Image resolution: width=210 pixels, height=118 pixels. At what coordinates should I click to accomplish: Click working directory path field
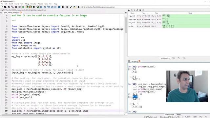tap(147, 7)
